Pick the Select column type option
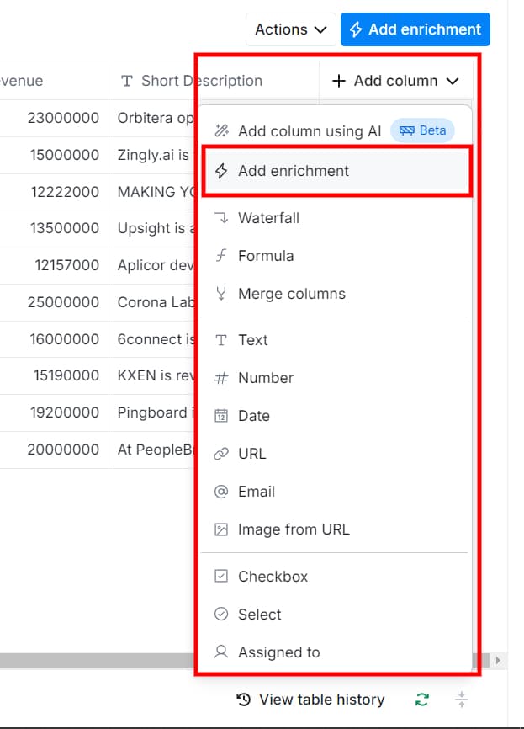The image size is (524, 729). click(x=223, y=615)
